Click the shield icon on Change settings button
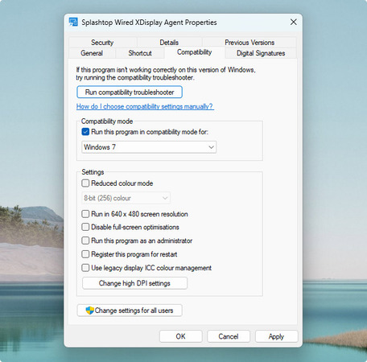This screenshot has height=362, width=367. tap(89, 311)
